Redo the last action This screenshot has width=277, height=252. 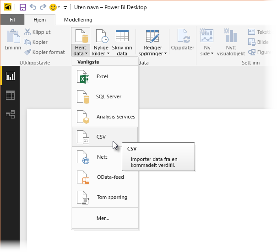click(x=43, y=7)
